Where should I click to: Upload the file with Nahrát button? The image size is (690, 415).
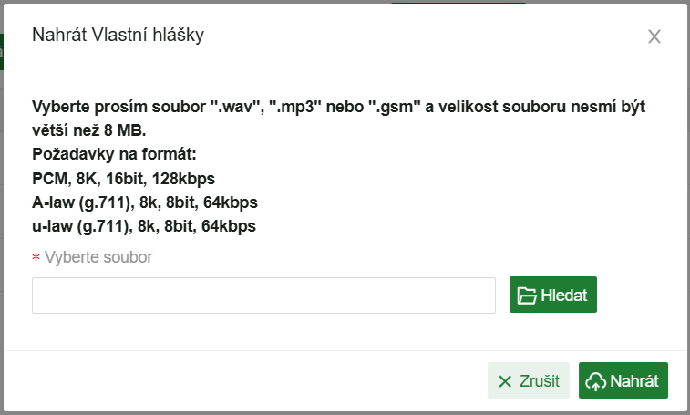click(623, 381)
